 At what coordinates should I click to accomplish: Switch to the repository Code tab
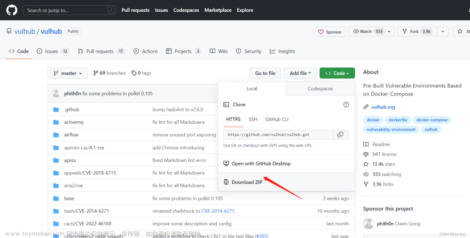(x=19, y=51)
